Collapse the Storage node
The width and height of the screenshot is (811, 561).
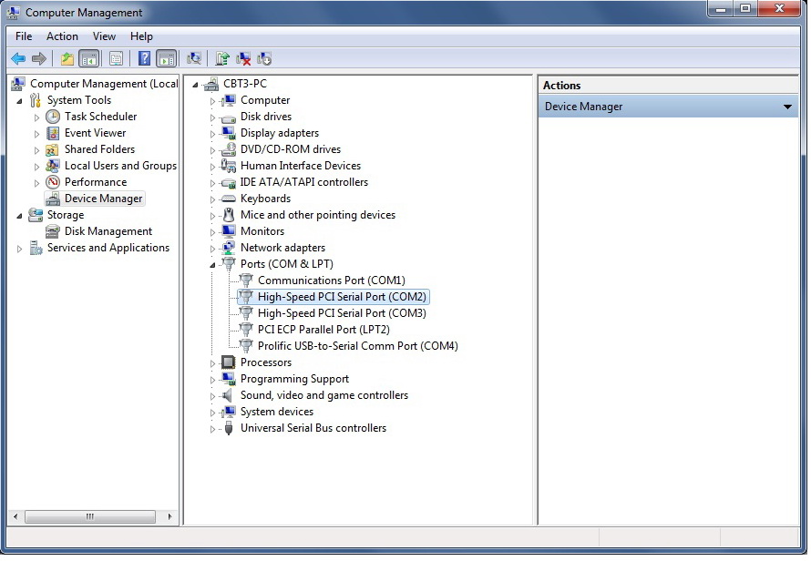(20, 216)
